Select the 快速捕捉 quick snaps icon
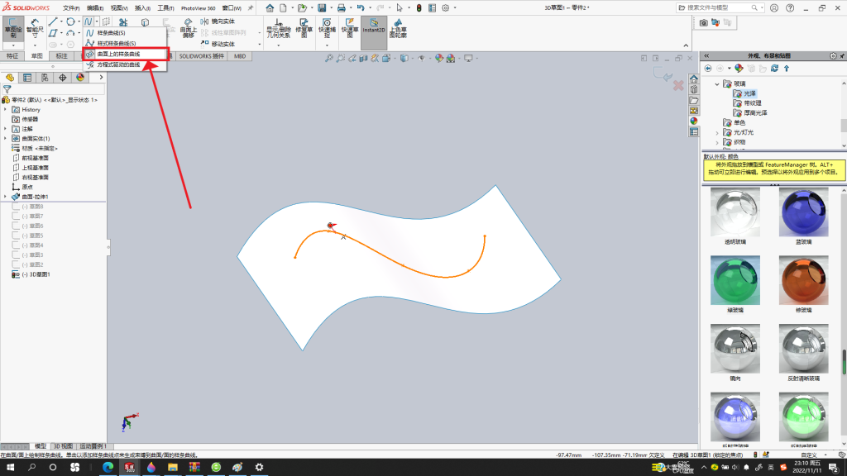Screen dimensions: 847x476 (x=327, y=28)
